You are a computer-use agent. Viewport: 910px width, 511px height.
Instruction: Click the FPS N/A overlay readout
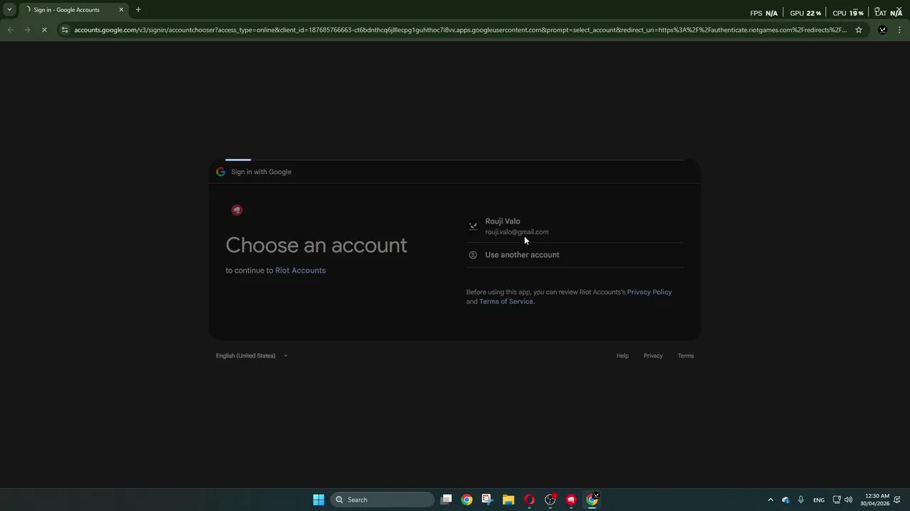pyautogui.click(x=764, y=13)
